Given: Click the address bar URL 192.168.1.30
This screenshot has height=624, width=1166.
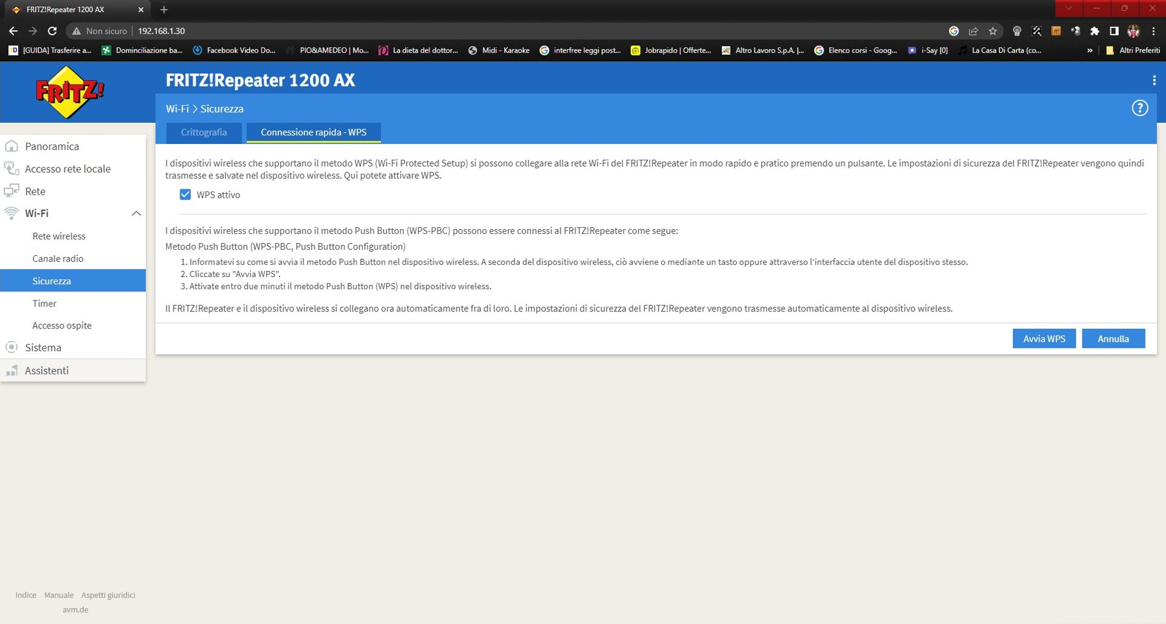Looking at the screenshot, I should (161, 31).
